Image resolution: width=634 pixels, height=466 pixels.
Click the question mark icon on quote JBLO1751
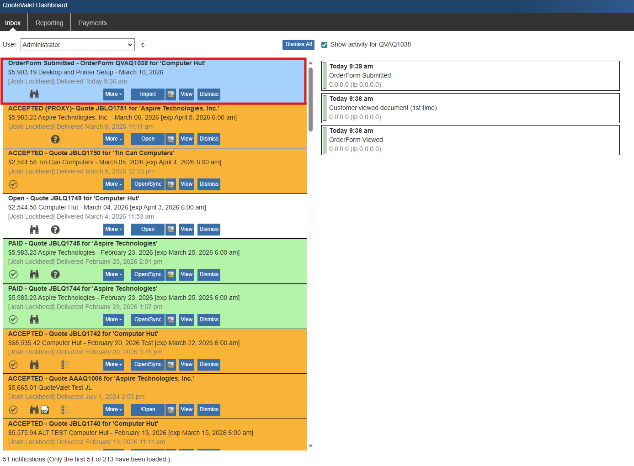[55, 139]
